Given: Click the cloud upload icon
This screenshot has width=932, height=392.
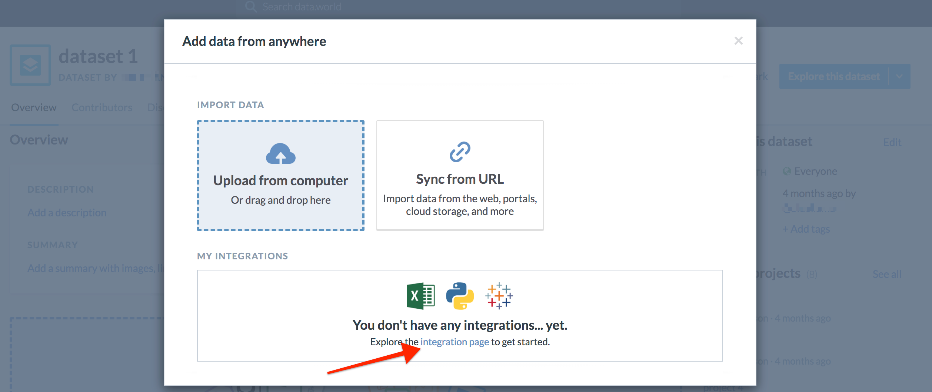Looking at the screenshot, I should coord(281,153).
